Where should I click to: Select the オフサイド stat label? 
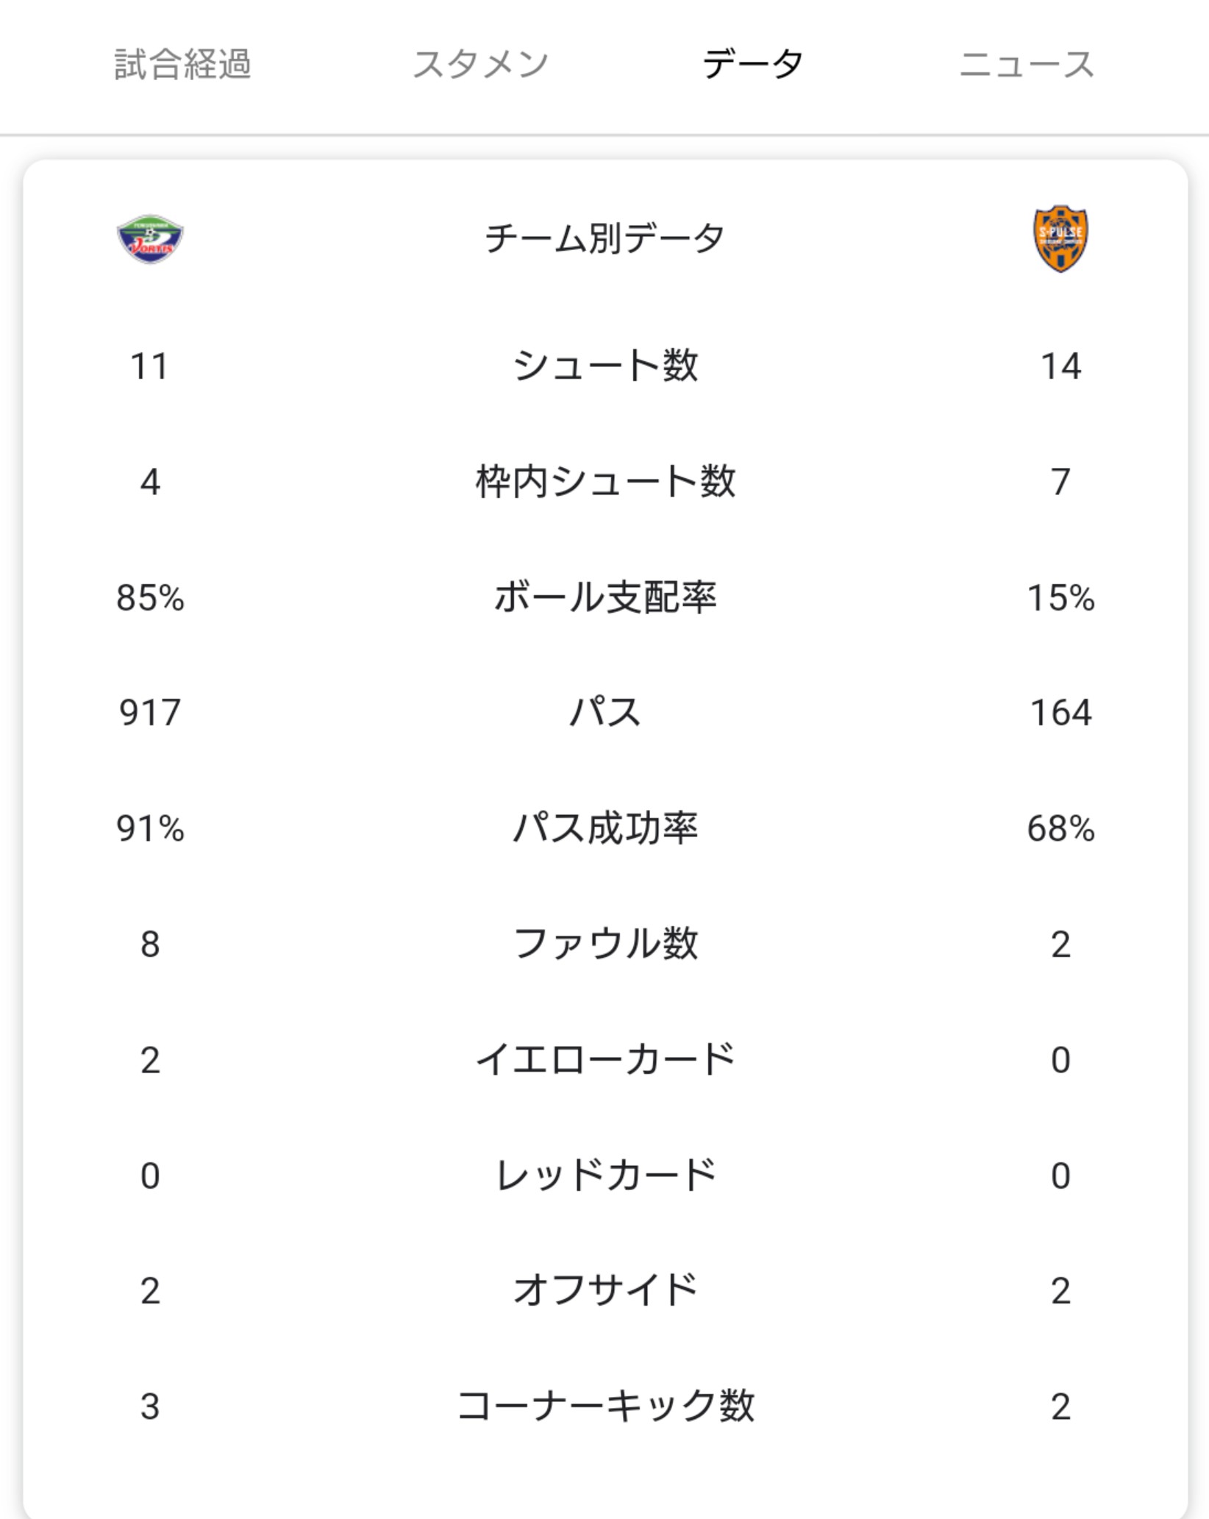(604, 1291)
